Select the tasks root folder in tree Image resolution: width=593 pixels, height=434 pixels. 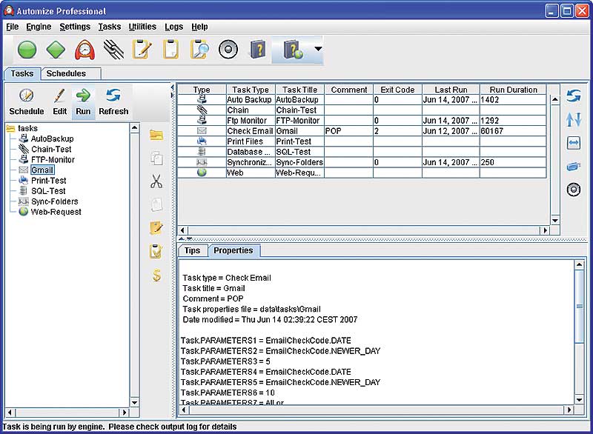click(x=22, y=128)
